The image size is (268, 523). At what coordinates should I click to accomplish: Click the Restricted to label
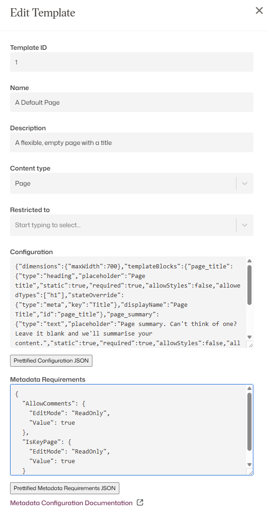30,210
